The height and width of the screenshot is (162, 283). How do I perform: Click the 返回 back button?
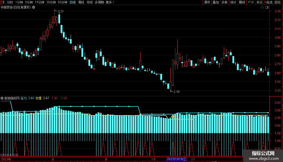point(277,2)
